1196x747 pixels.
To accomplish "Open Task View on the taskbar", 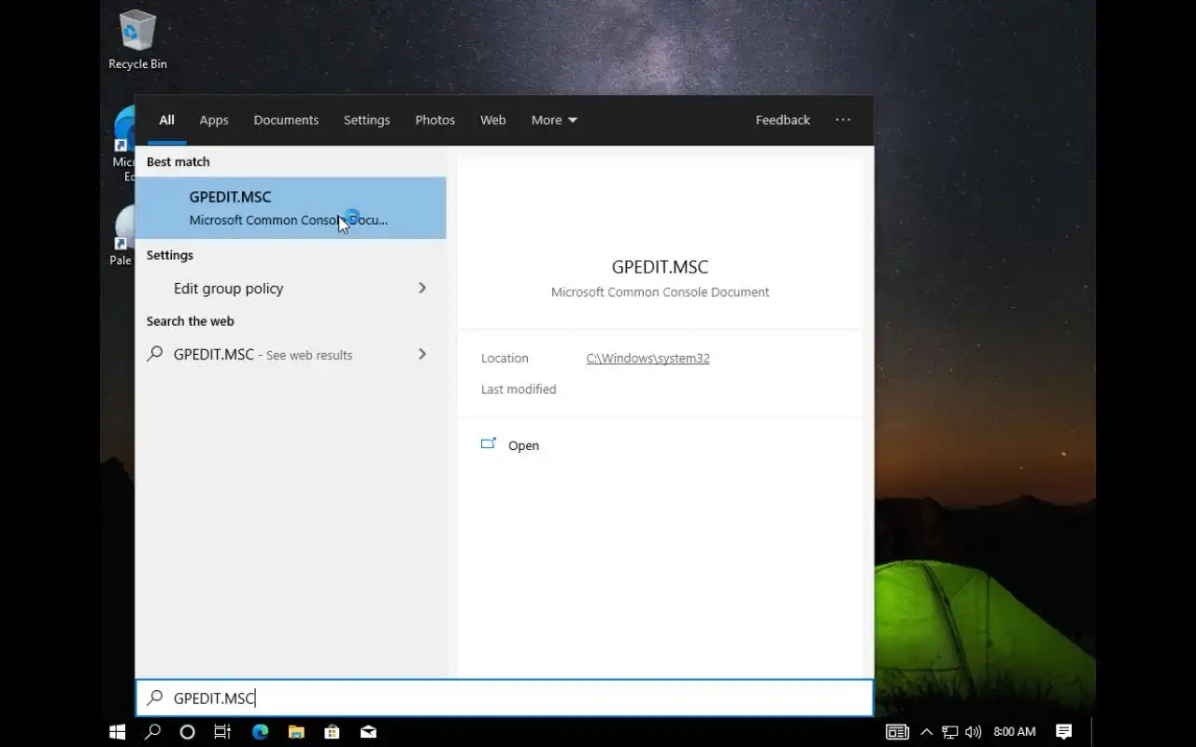I will 222,731.
